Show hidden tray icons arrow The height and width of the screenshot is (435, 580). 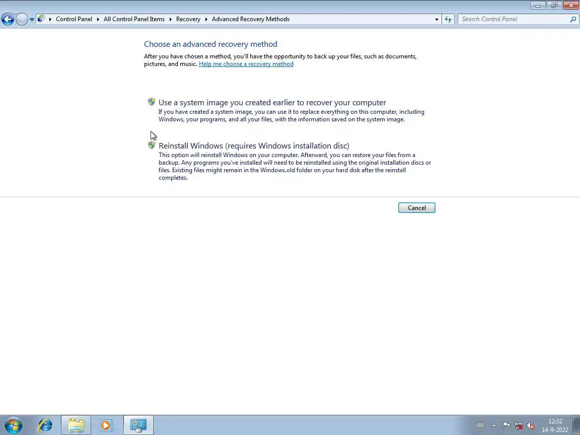pyautogui.click(x=494, y=425)
